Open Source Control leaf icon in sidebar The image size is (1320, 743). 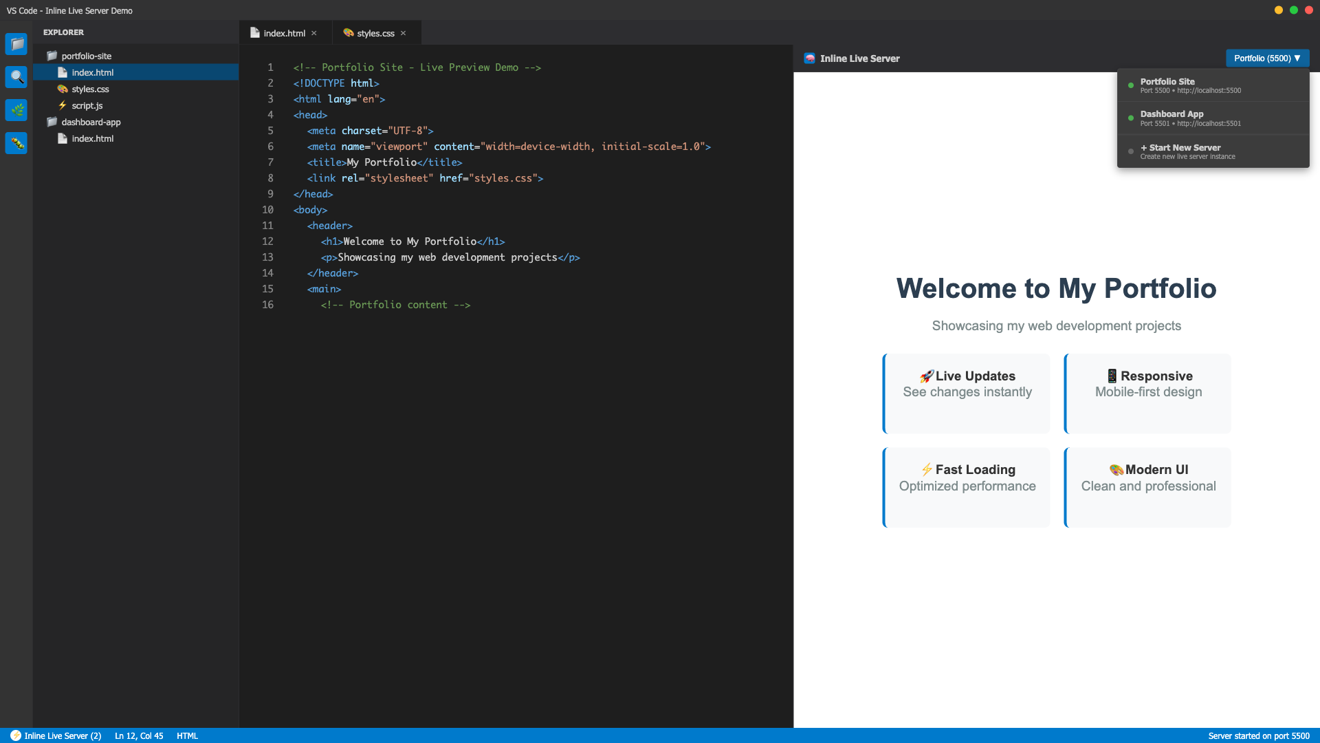(x=16, y=110)
